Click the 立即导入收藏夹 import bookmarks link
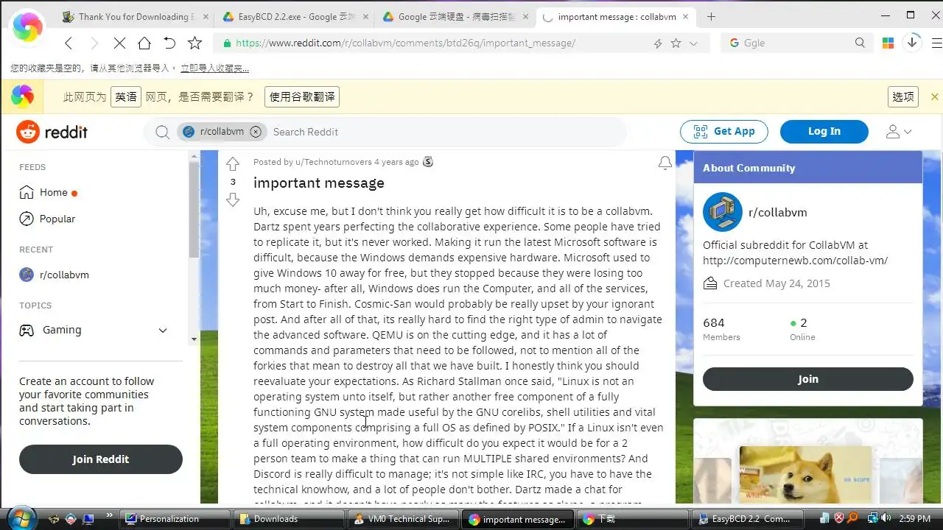 pyautogui.click(x=215, y=68)
